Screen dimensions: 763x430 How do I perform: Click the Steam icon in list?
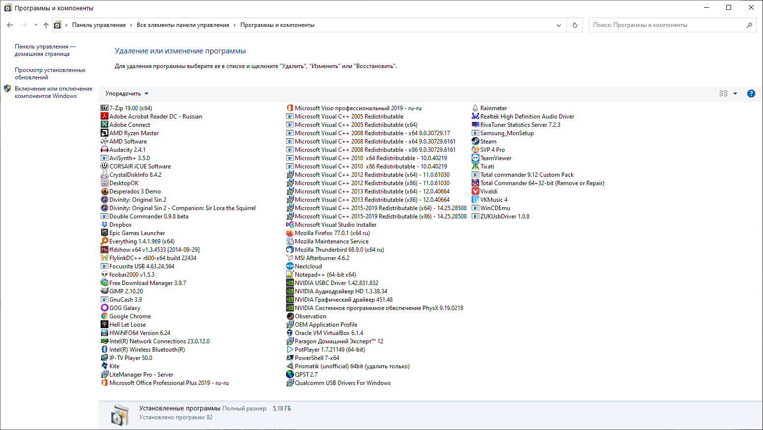[x=475, y=142]
